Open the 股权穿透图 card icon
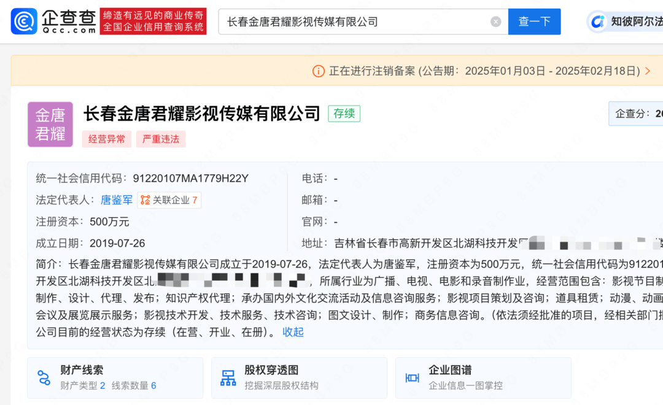 [228, 377]
